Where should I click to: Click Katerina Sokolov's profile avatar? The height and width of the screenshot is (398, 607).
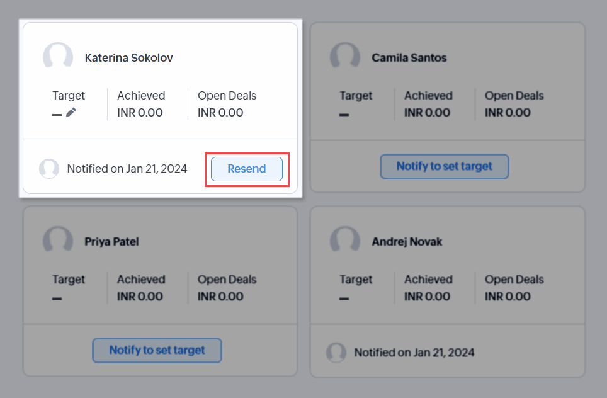(58, 57)
